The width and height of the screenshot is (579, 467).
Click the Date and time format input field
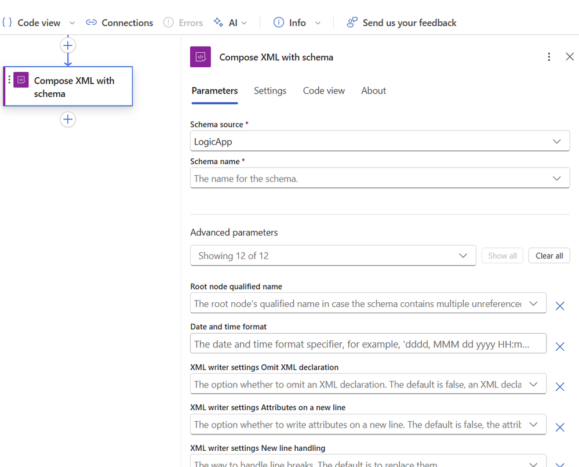[x=368, y=344]
